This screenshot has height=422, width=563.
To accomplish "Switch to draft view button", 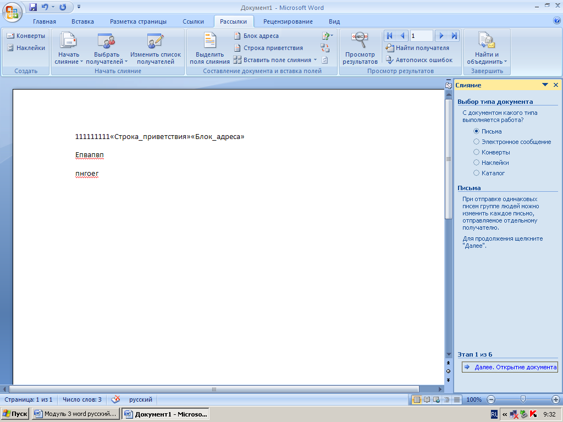I will pos(457,399).
